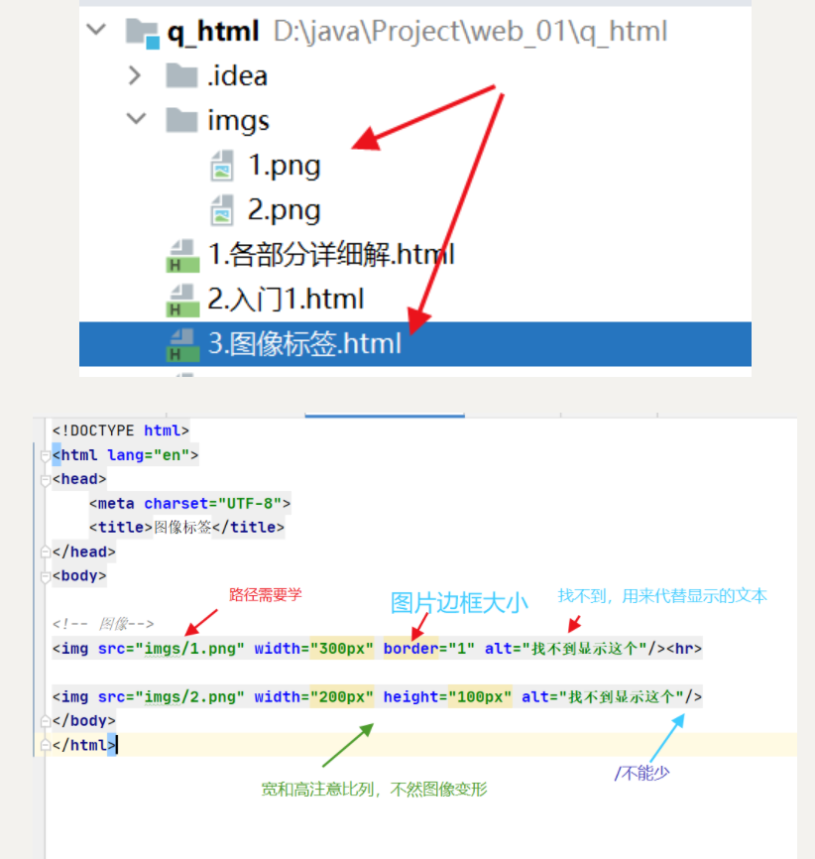Select the q_html project name
Image resolution: width=815 pixels, height=859 pixels.
tap(213, 31)
